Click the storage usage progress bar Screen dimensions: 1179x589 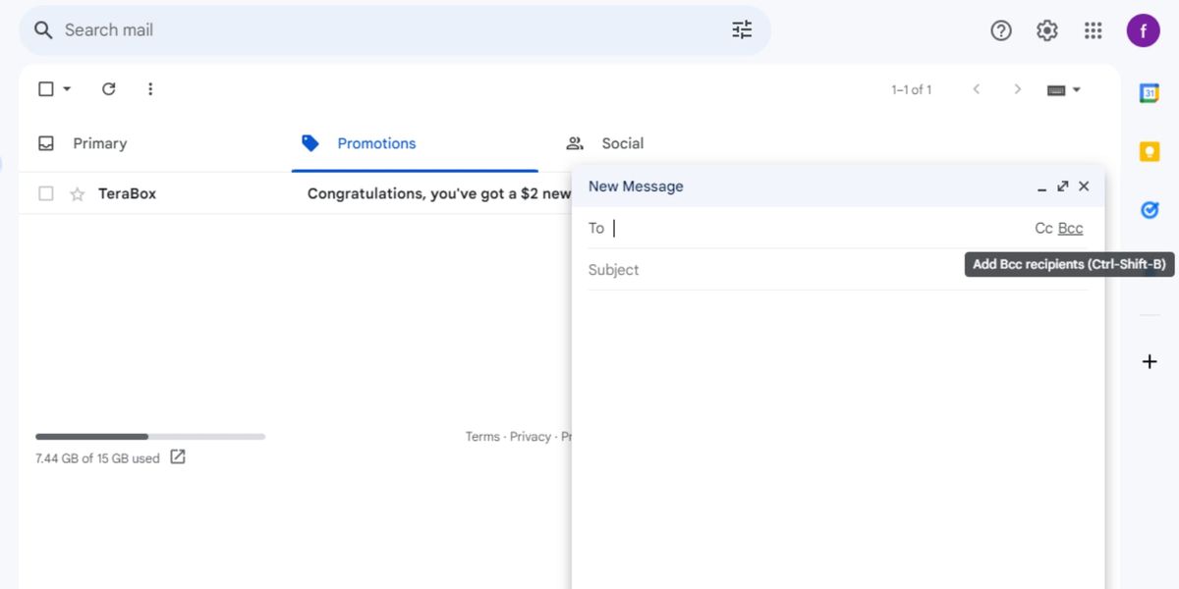pyautogui.click(x=149, y=436)
